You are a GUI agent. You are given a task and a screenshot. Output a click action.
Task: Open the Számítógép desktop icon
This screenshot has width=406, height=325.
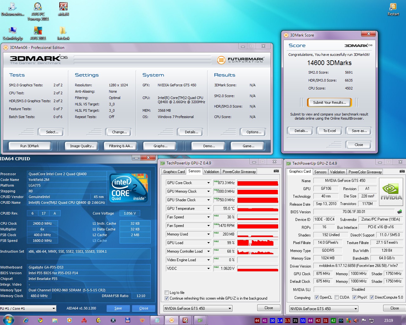click(13, 33)
